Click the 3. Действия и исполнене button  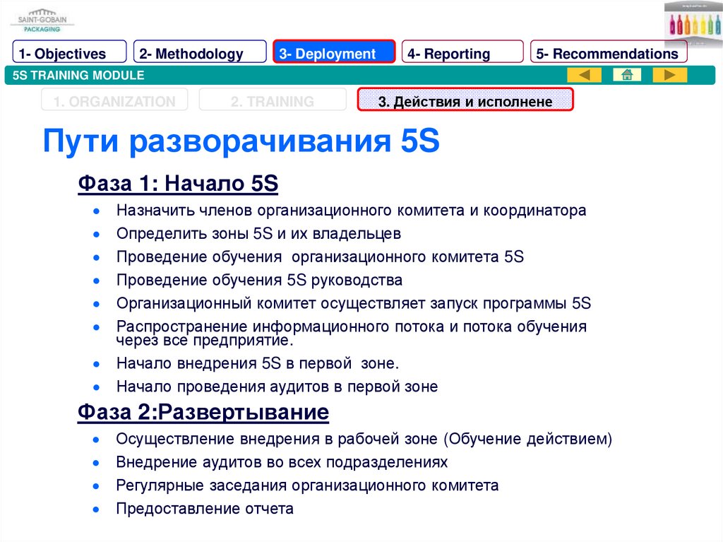(465, 101)
